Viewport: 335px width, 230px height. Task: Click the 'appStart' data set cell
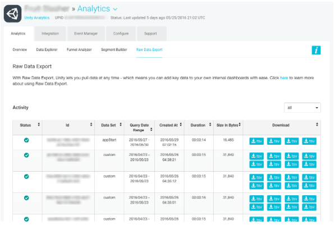point(109,140)
